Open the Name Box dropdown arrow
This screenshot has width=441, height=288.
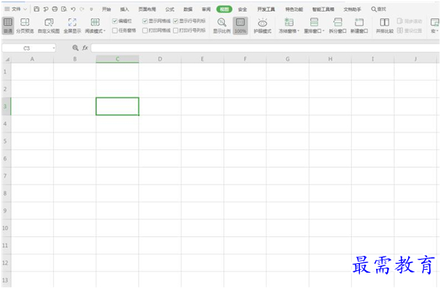[x=53, y=48]
